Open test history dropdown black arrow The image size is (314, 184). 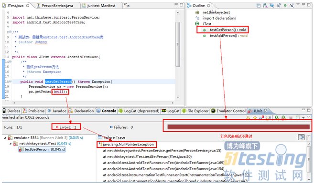tap(303, 118)
